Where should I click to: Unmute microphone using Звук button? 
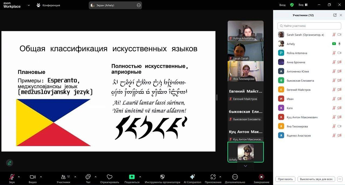12,177
